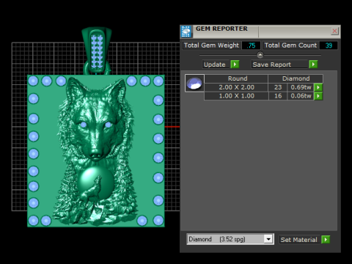Screen dimensions: 352x264
Task: Select the top-right corner gem on pendant
Action: 158,81
